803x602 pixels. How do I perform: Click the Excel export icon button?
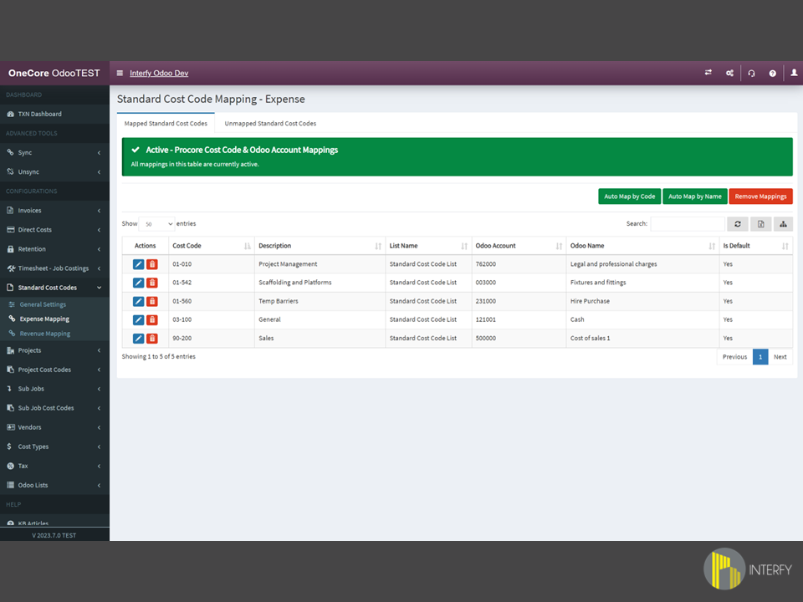coord(760,224)
